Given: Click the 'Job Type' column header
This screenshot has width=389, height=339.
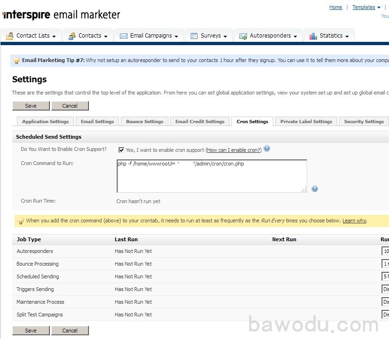Looking at the screenshot, I should tap(29, 239).
